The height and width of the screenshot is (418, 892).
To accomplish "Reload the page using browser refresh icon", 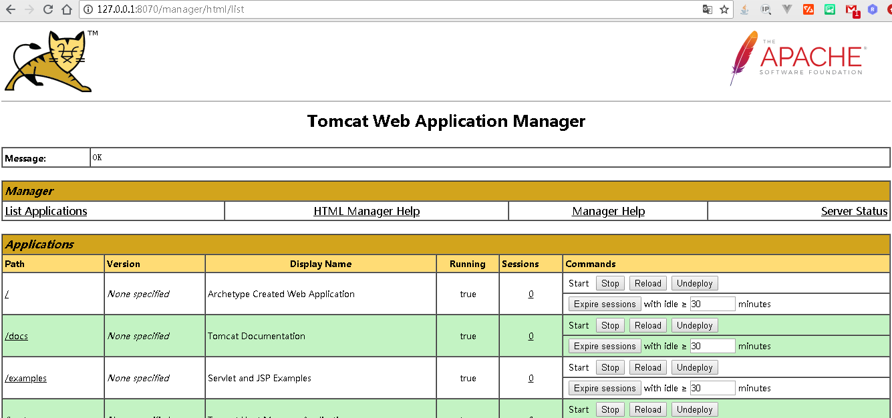I will pos(48,9).
